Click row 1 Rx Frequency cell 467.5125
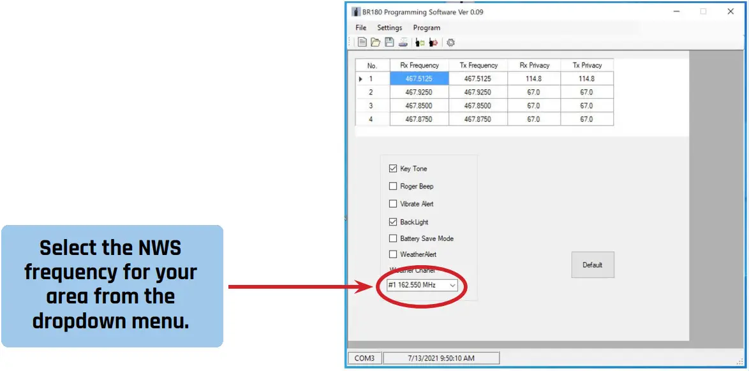Image resolution: width=749 pixels, height=371 pixels. tap(419, 79)
